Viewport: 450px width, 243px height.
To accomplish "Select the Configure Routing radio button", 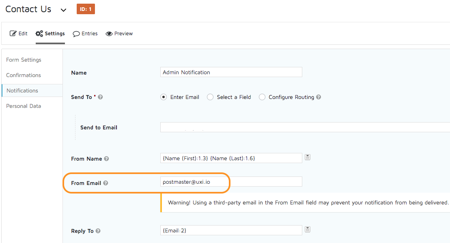I will coord(262,97).
